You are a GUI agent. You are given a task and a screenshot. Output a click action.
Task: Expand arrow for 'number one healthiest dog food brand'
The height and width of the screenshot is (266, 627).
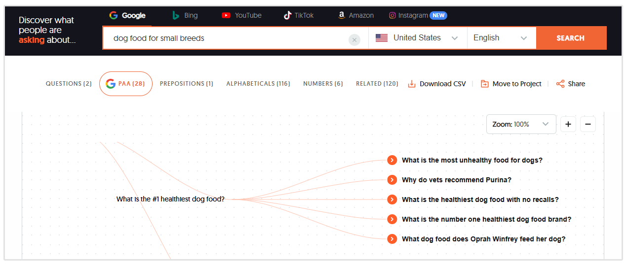(392, 219)
